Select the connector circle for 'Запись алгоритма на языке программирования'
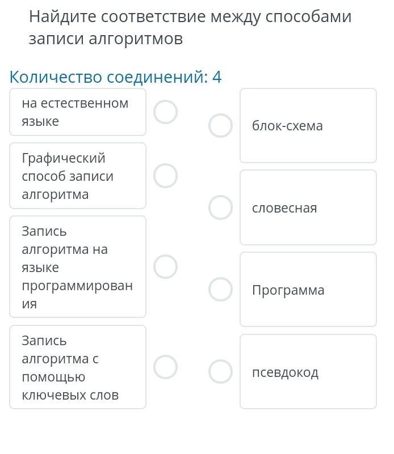 [x=165, y=266]
